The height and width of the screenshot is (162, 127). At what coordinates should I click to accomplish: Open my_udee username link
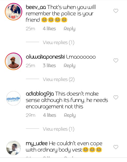pos(37,143)
